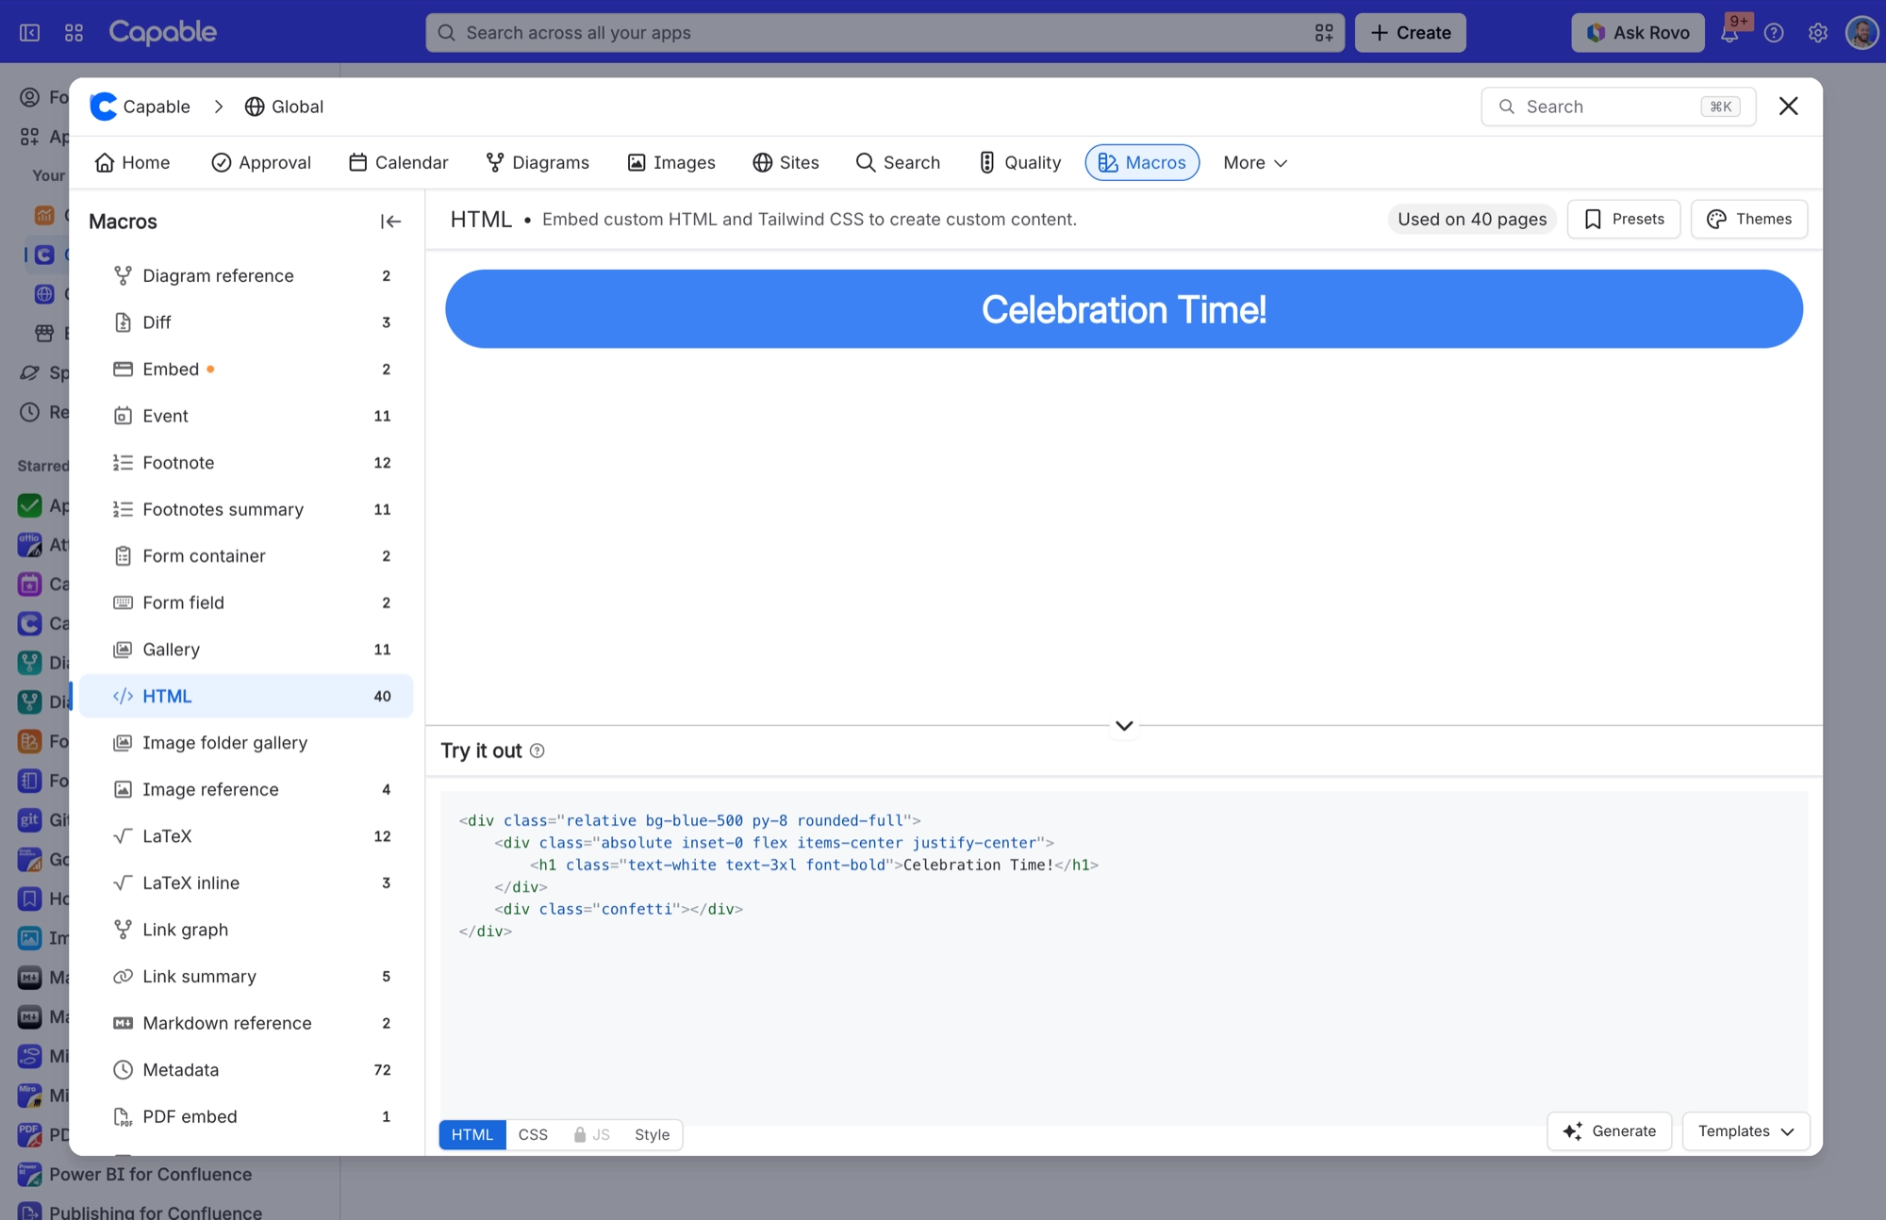Open the notifications bell
This screenshot has height=1220, width=1886.
pos(1729,33)
